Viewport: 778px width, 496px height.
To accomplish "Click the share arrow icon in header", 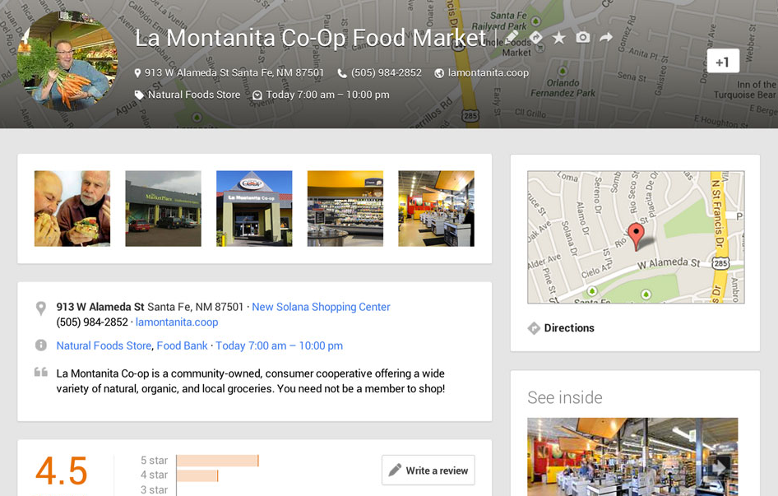I will (606, 38).
